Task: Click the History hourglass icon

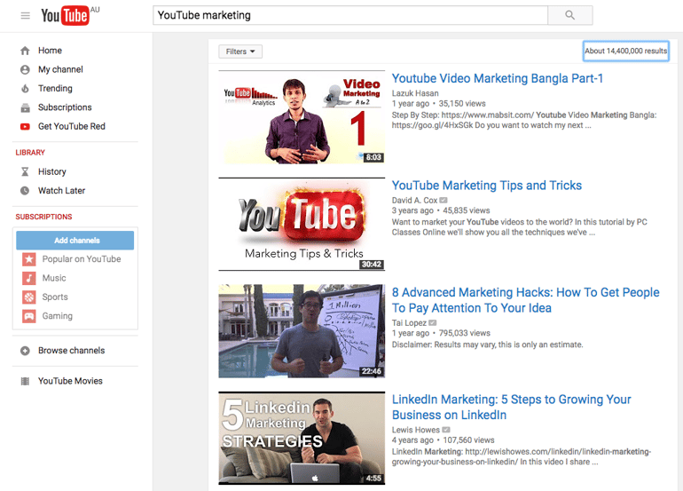Action: pos(25,172)
